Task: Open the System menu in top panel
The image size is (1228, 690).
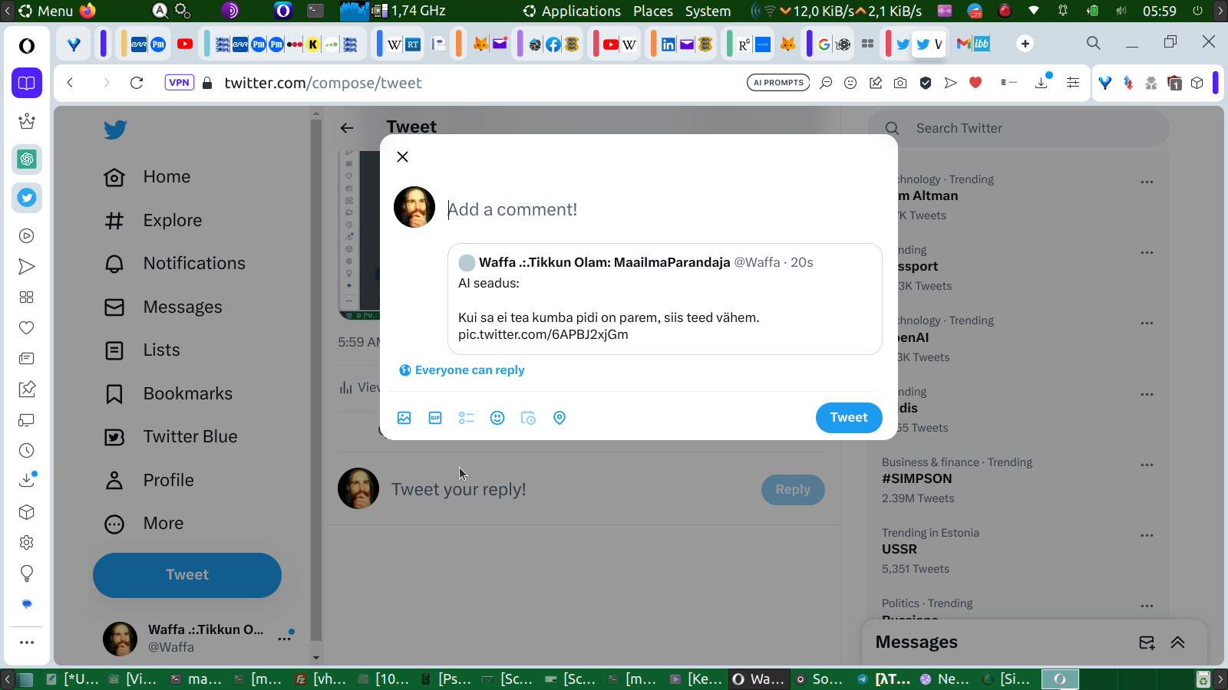Action: point(708,11)
